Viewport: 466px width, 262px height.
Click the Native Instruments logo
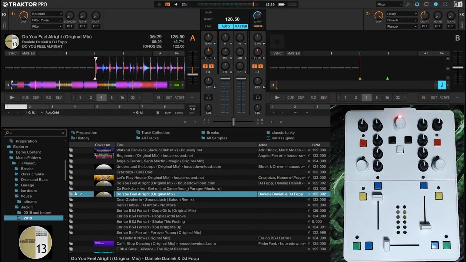[x=458, y=4]
